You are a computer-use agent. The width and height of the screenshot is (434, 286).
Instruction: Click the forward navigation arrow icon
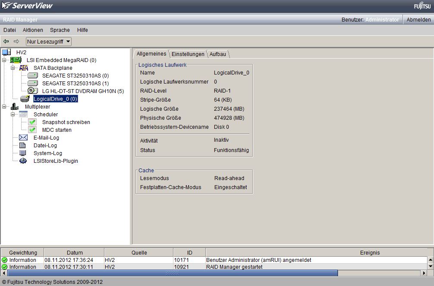tap(16, 41)
